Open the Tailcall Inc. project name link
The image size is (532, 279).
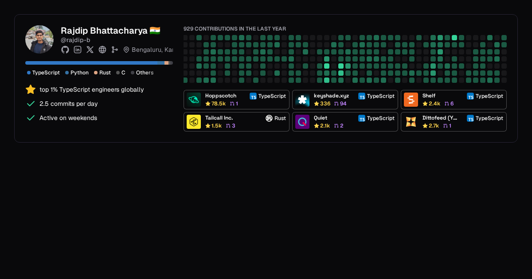(219, 118)
